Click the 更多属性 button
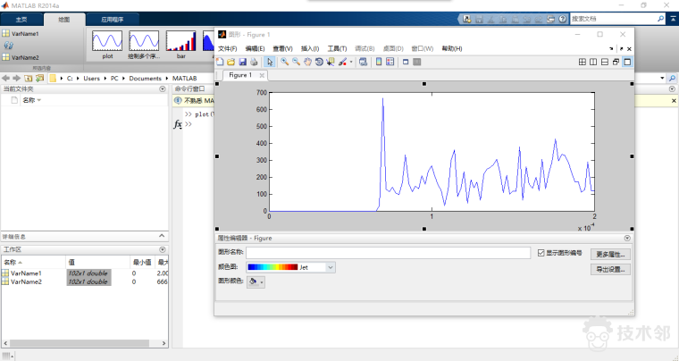679x361 pixels. pos(611,254)
